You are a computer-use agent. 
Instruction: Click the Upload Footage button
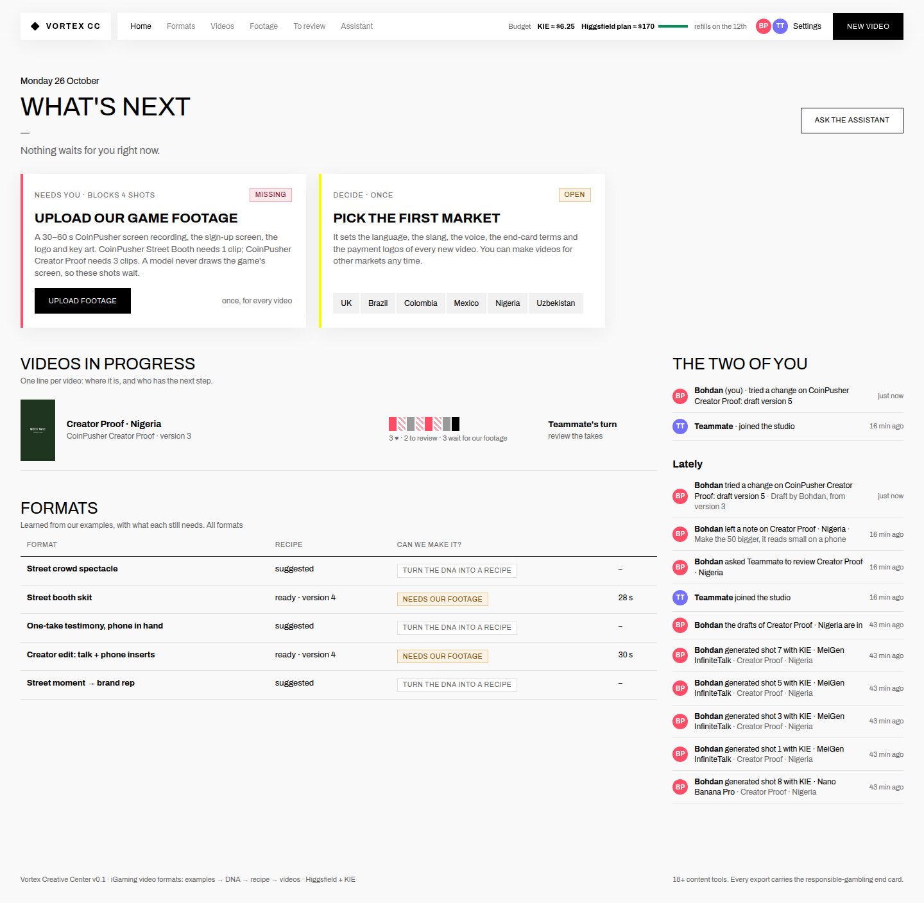tap(83, 301)
